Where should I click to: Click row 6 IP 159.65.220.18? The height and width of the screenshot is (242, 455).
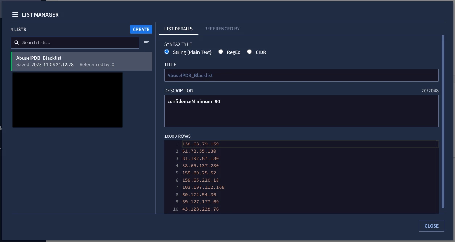click(x=201, y=180)
